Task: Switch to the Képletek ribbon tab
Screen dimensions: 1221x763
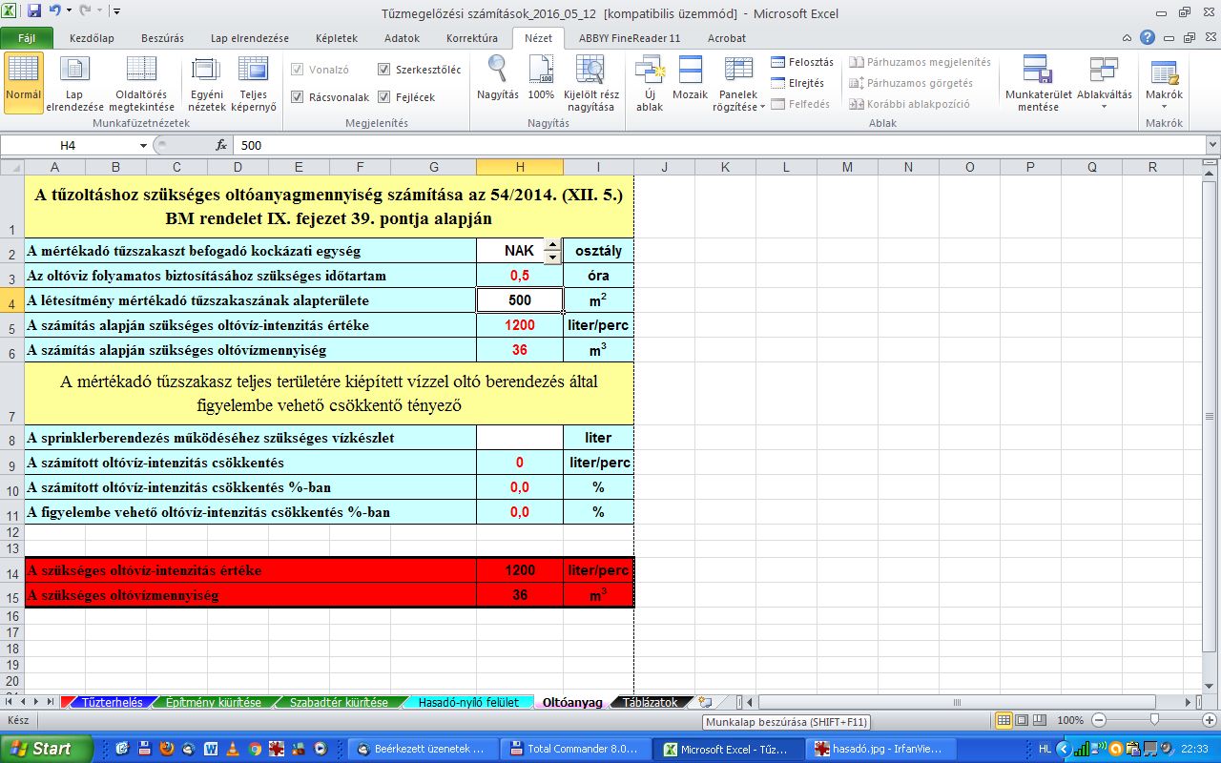Action: click(x=337, y=38)
